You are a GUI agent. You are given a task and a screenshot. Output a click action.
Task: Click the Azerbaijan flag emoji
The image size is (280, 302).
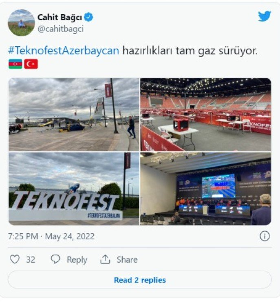point(15,64)
